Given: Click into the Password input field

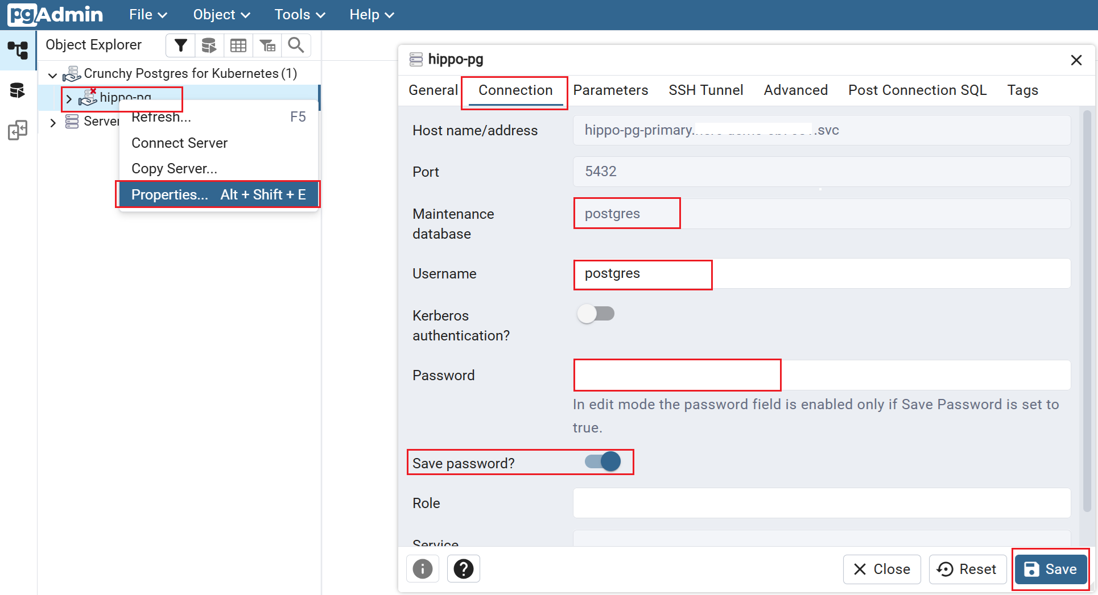Looking at the screenshot, I should pos(821,376).
